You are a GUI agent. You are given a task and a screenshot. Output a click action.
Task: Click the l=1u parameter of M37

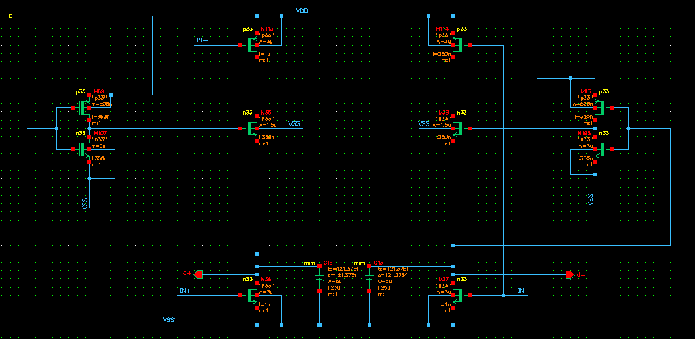444,305
